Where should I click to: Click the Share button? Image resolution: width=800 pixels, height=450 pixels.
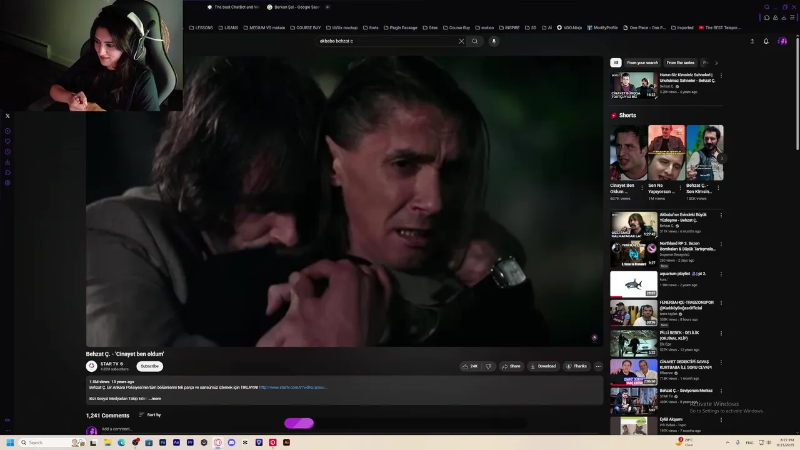511,366
